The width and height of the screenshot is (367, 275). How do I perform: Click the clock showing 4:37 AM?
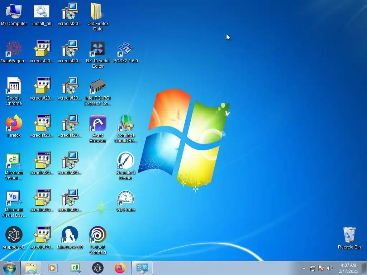348,268
